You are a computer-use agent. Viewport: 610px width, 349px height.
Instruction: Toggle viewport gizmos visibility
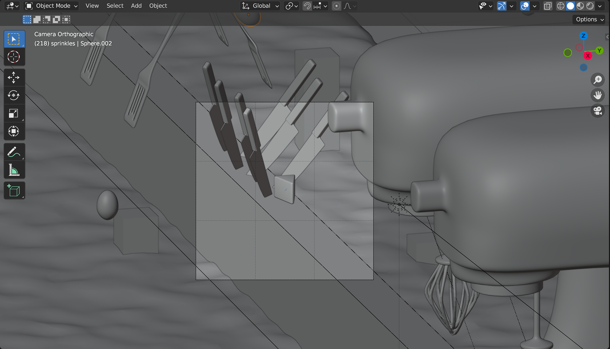[502, 6]
